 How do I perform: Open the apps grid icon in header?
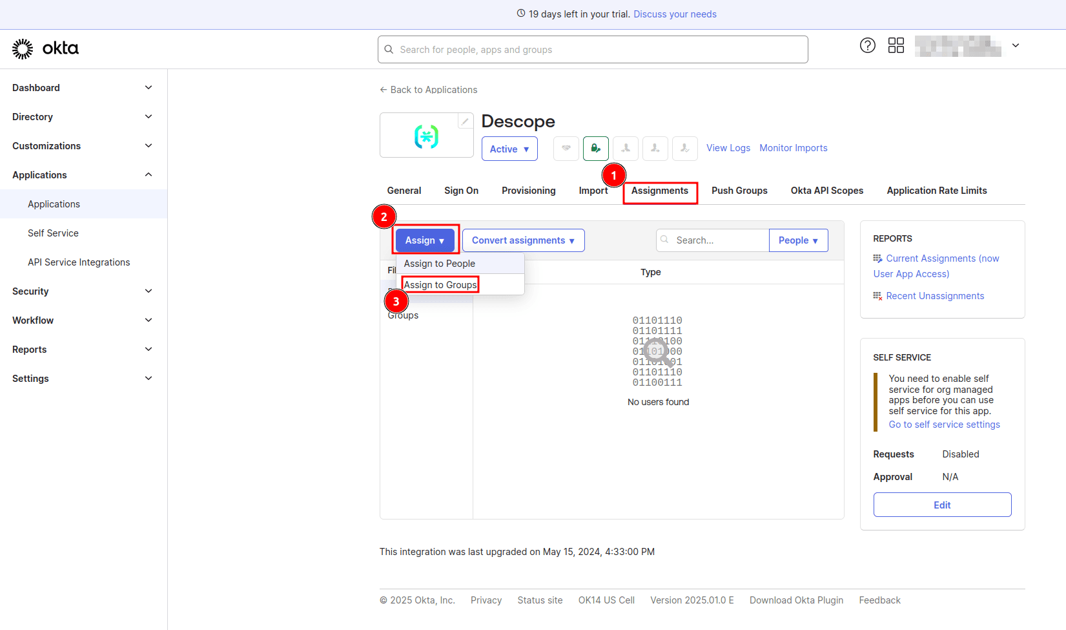click(896, 45)
